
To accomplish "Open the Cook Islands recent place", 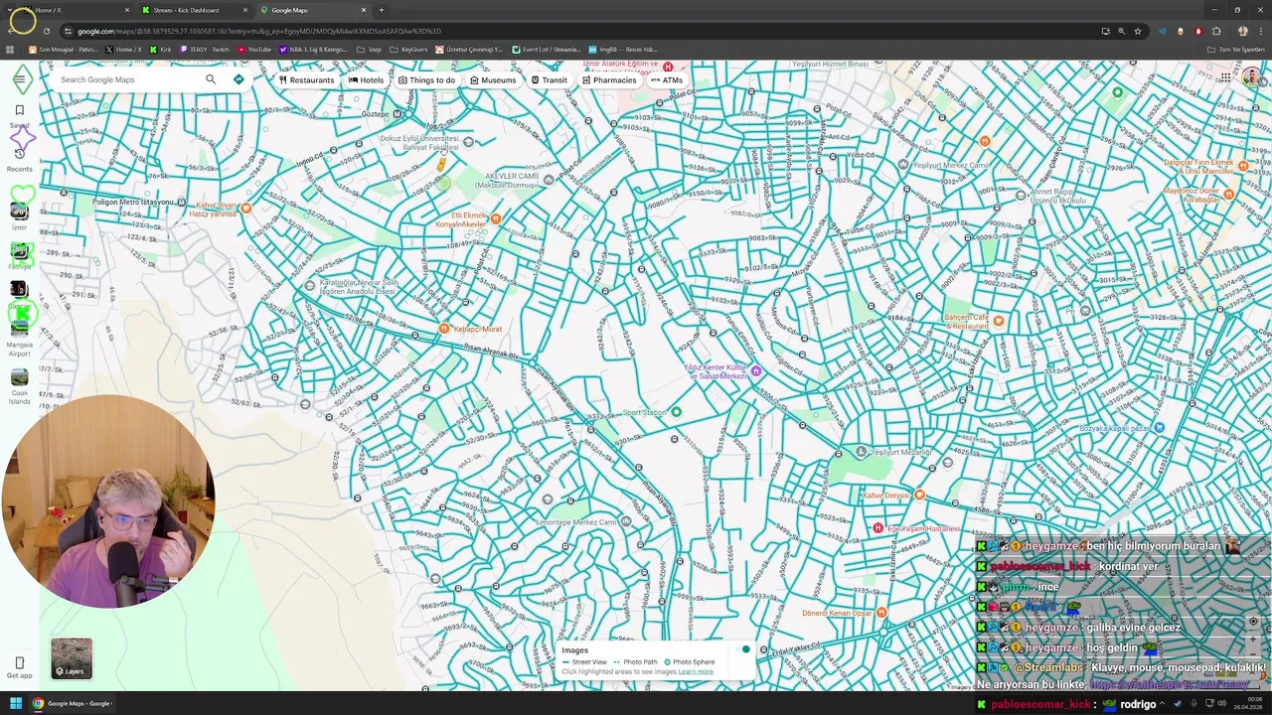I will coord(19,377).
